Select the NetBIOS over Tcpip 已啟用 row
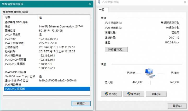 click(x=47, y=76)
